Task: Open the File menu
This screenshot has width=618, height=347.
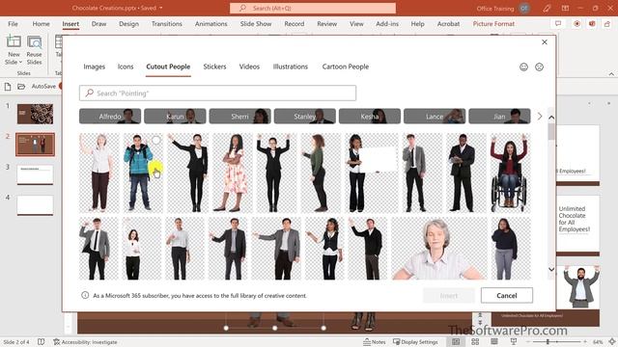Action: tap(13, 23)
